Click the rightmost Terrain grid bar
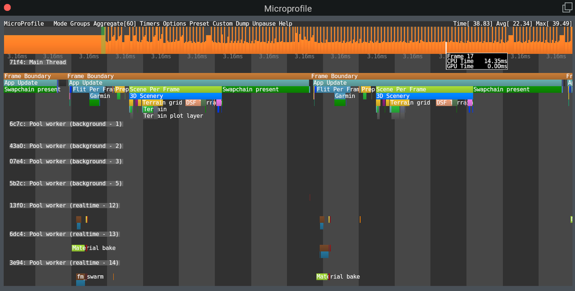 click(399, 103)
